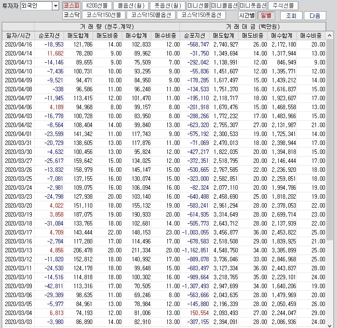
Task: Select the 코스닥 market button
Action: pos(71,15)
